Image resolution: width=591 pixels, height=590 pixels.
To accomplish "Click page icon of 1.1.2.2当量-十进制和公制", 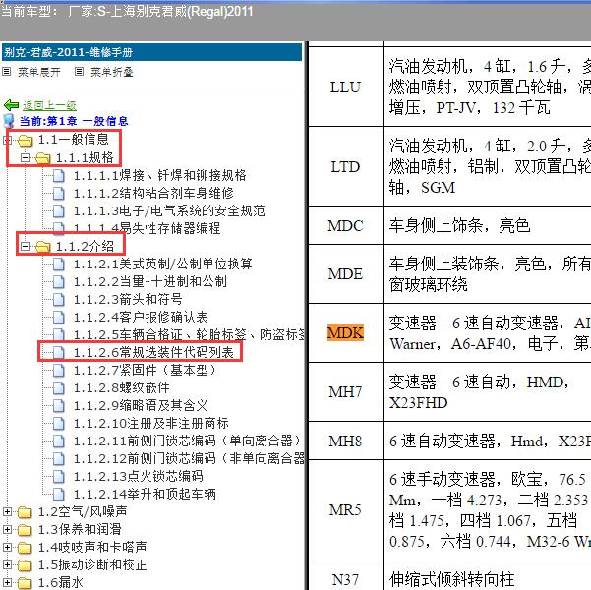I will click(x=59, y=282).
